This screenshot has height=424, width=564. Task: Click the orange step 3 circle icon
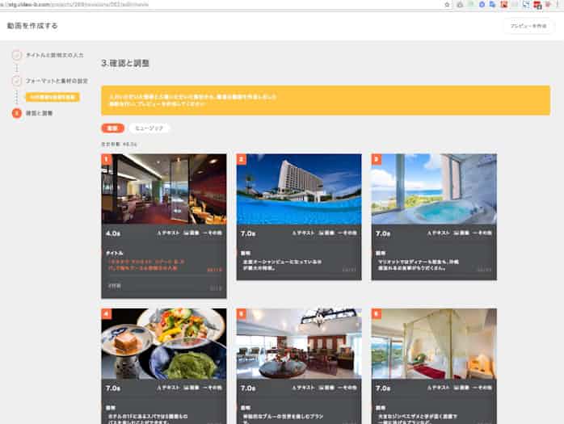(x=17, y=113)
